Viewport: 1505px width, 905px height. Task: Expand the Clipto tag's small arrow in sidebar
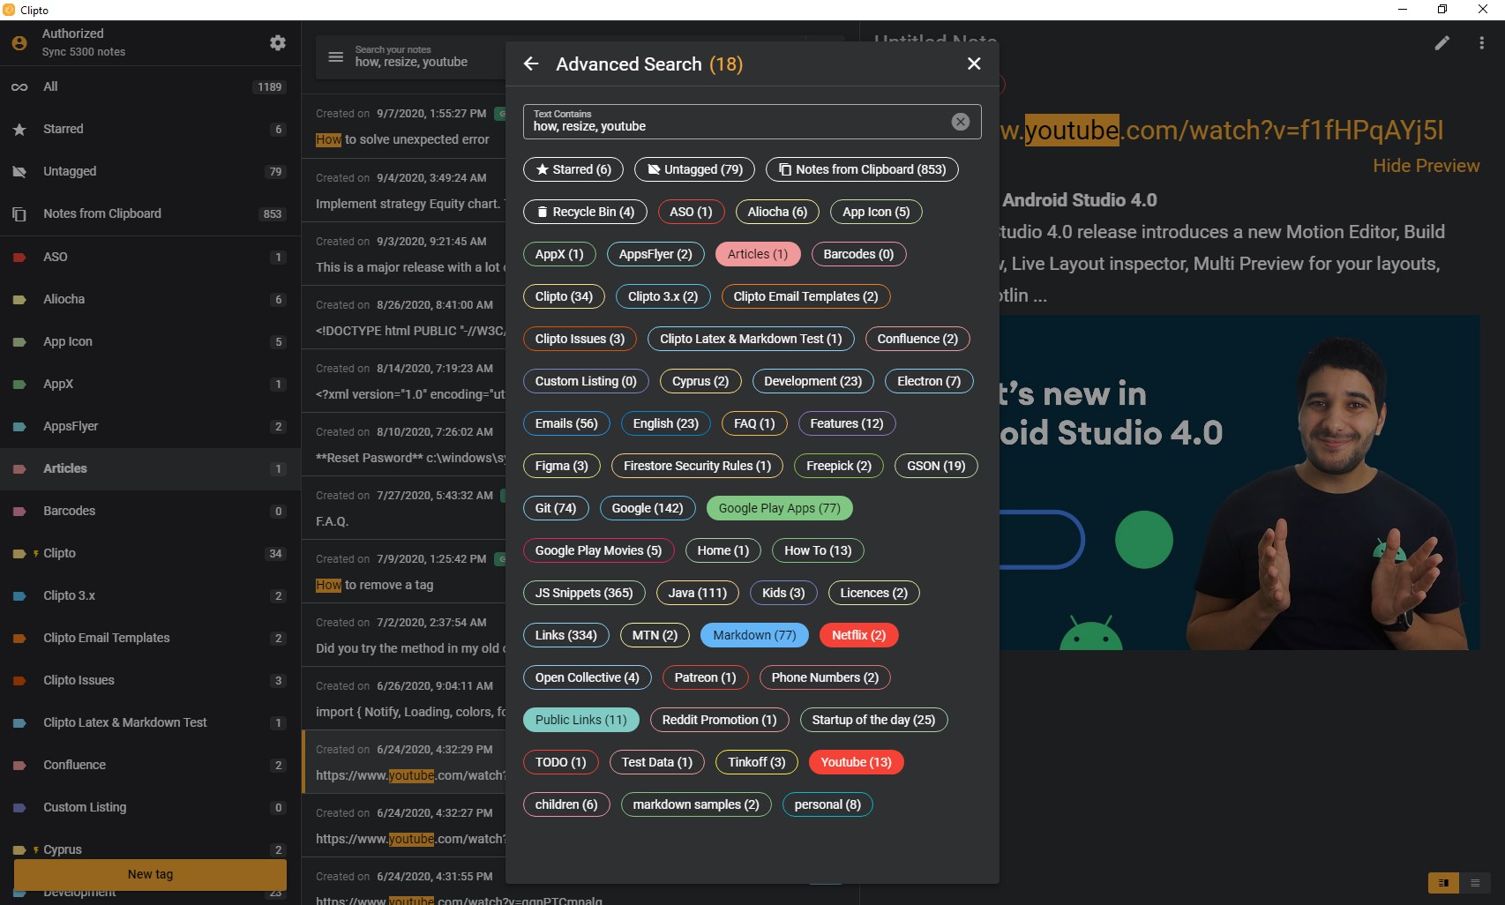pyautogui.click(x=36, y=553)
